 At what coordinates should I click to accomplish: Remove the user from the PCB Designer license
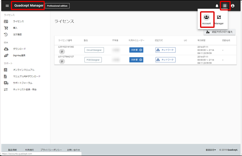141,60
